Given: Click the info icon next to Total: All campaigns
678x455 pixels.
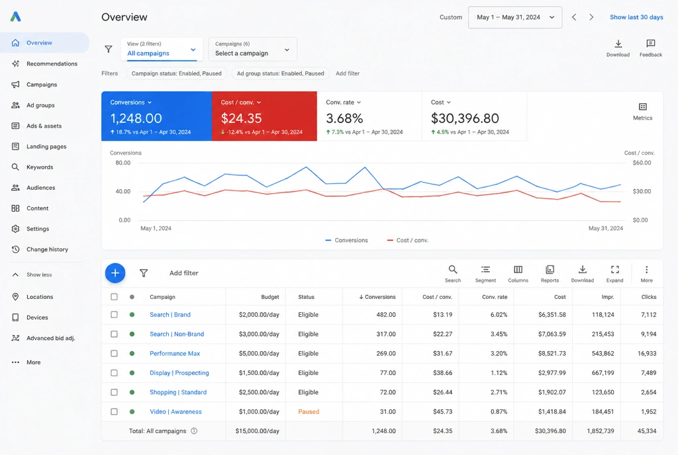Looking at the screenshot, I should [194, 431].
